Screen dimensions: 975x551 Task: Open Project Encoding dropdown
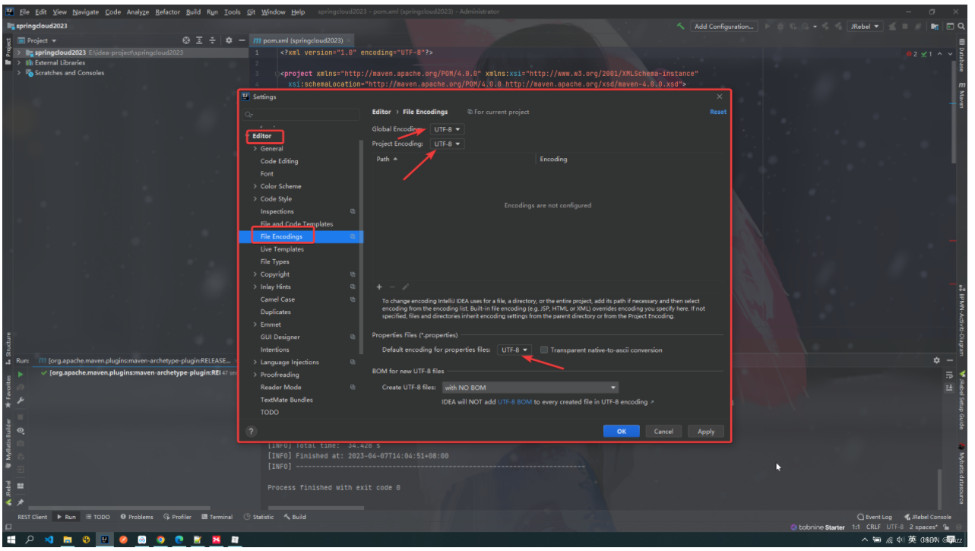pyautogui.click(x=447, y=144)
